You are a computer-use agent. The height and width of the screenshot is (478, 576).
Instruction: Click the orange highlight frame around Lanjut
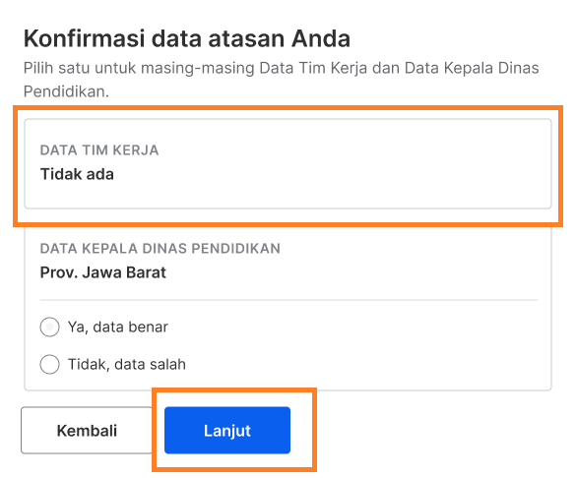point(234,389)
